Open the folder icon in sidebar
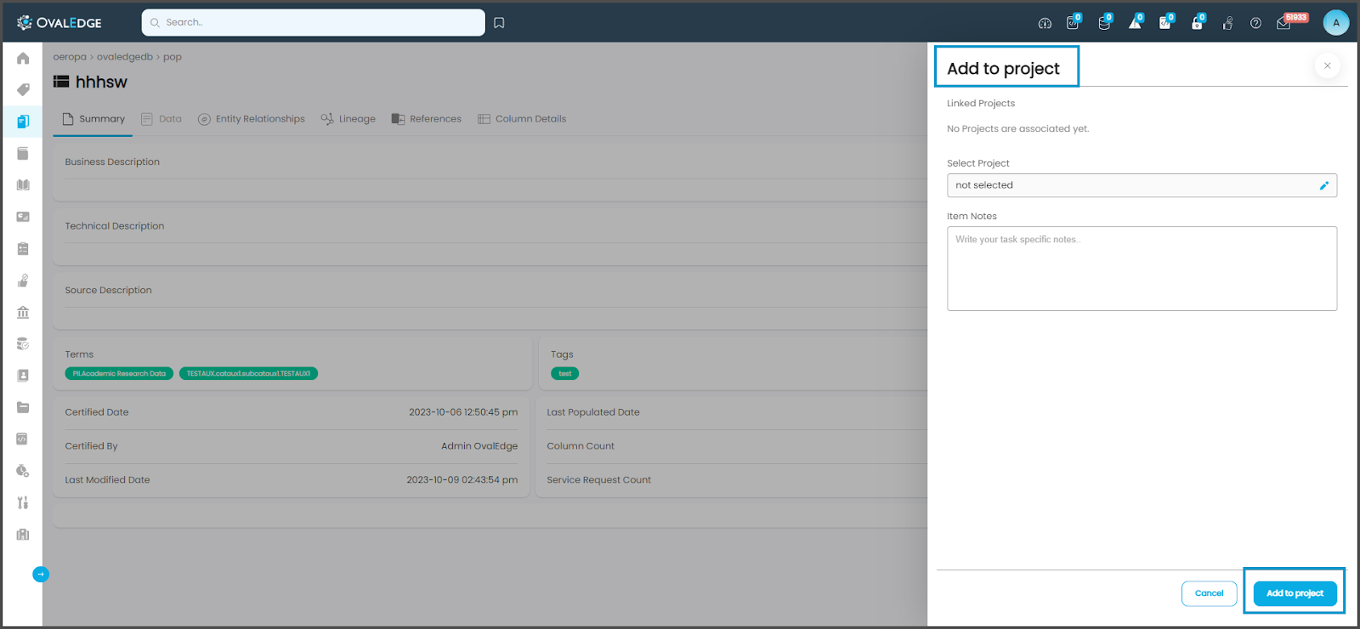Viewport: 1360px width, 629px height. [23, 407]
